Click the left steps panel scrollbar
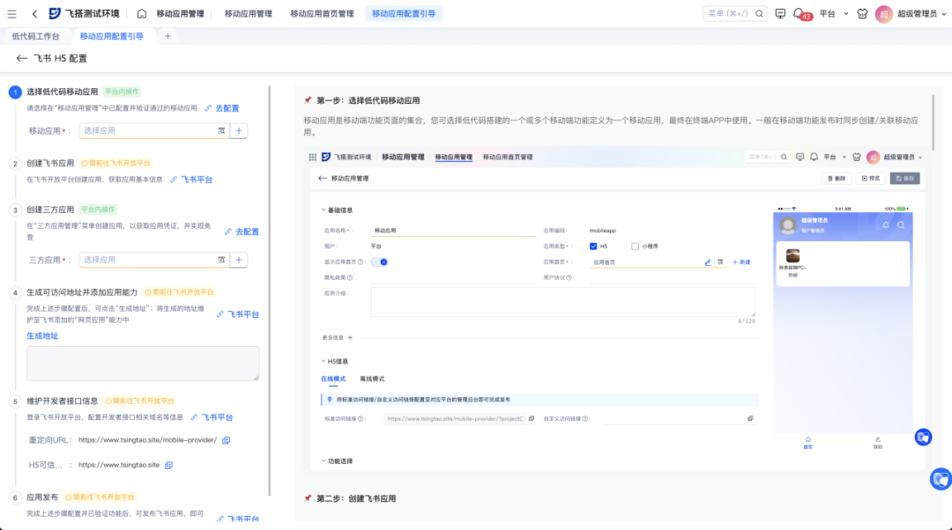The height and width of the screenshot is (530, 952). [270, 291]
